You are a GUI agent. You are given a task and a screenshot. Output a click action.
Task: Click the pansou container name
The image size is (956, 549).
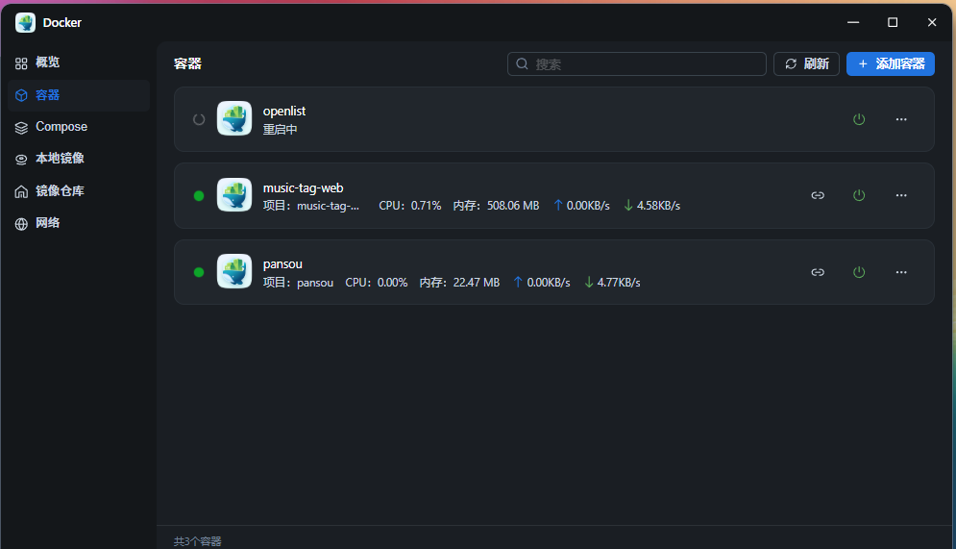coord(282,264)
